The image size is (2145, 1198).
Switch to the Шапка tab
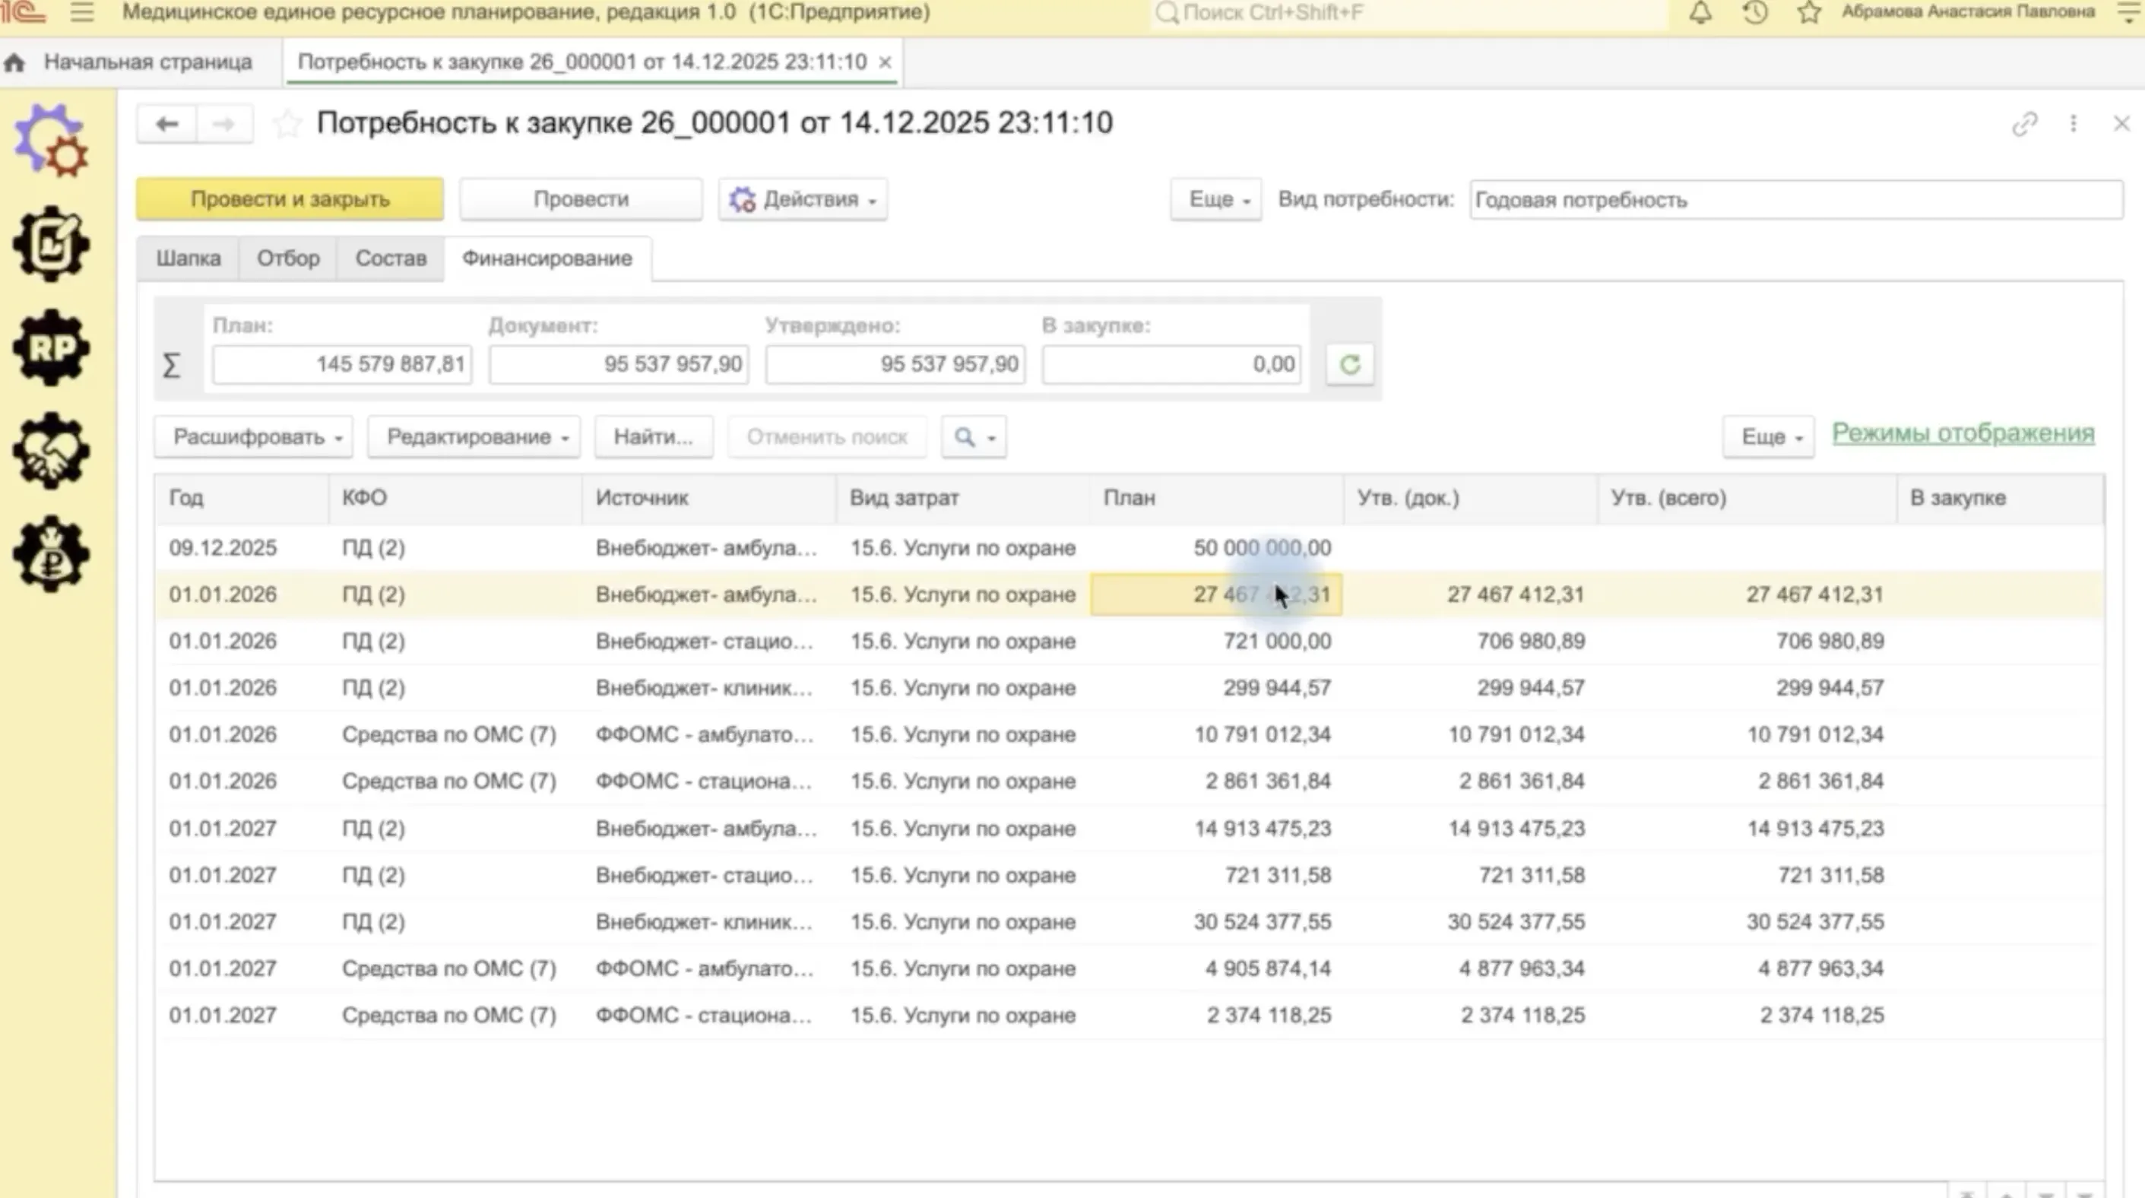click(189, 259)
